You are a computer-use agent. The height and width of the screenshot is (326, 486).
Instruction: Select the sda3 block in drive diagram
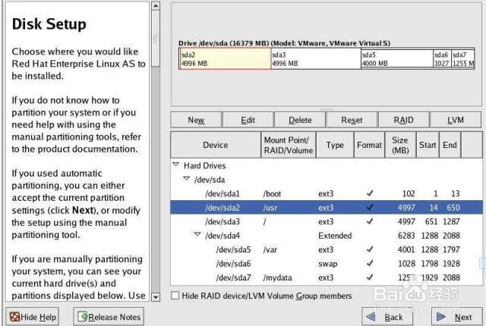316,59
